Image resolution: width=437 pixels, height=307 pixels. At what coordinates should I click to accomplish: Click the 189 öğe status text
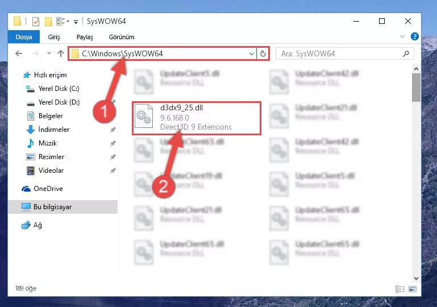(26, 288)
